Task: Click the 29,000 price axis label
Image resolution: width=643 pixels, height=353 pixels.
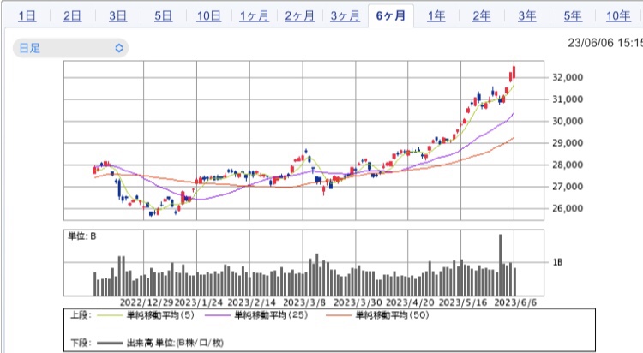Action: tap(568, 143)
